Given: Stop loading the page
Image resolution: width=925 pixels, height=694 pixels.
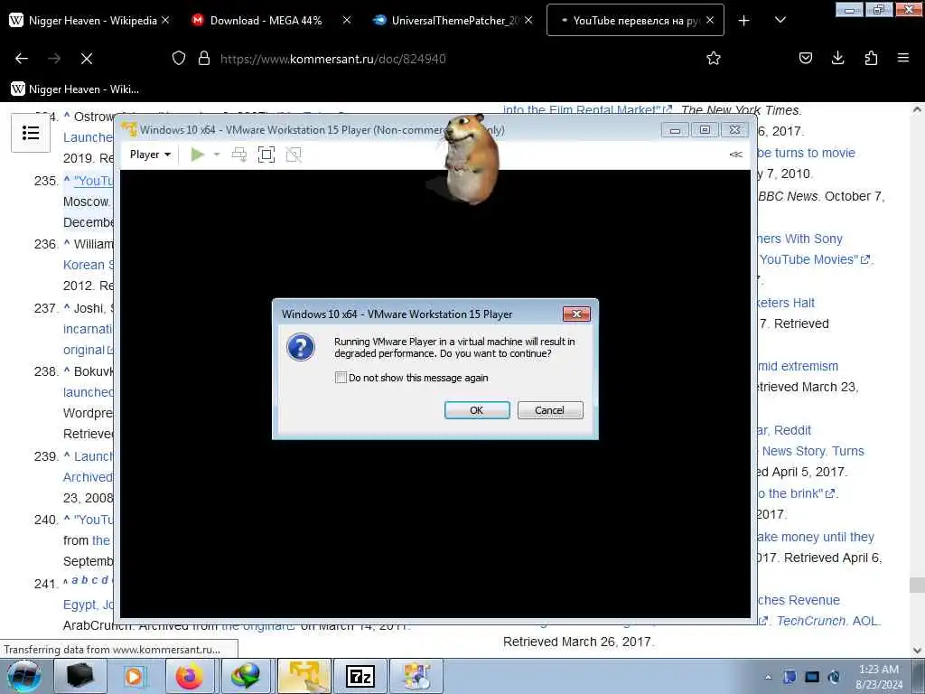Looking at the screenshot, I should (87, 59).
